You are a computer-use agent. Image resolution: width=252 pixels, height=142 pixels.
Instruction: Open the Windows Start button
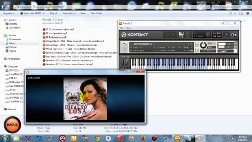5,138
